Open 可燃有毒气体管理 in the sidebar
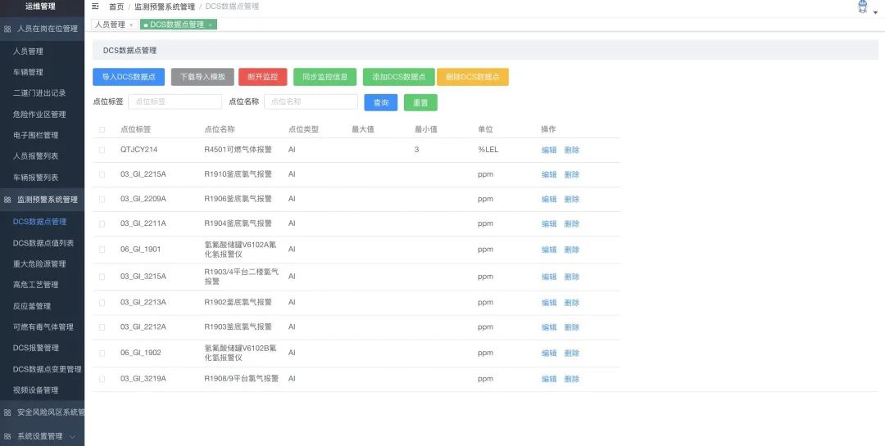The width and height of the screenshot is (885, 446). click(x=43, y=327)
